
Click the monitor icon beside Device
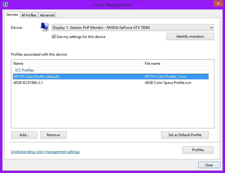45,27
